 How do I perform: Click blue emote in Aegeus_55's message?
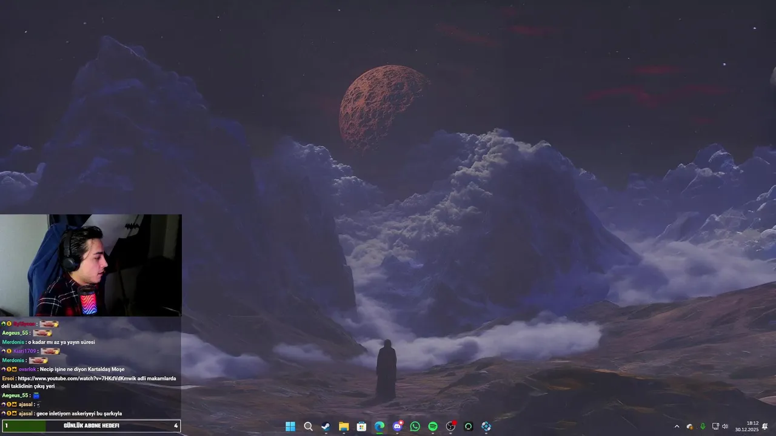click(x=36, y=395)
